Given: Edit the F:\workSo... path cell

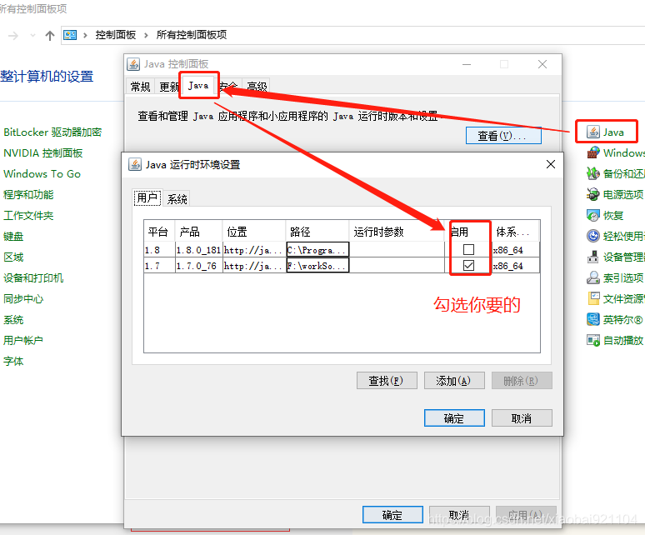Looking at the screenshot, I should click(317, 266).
